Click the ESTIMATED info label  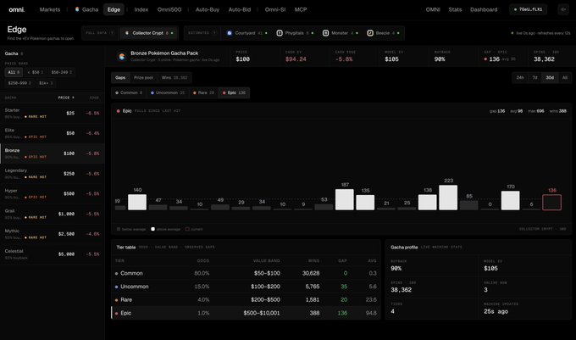[x=202, y=33]
